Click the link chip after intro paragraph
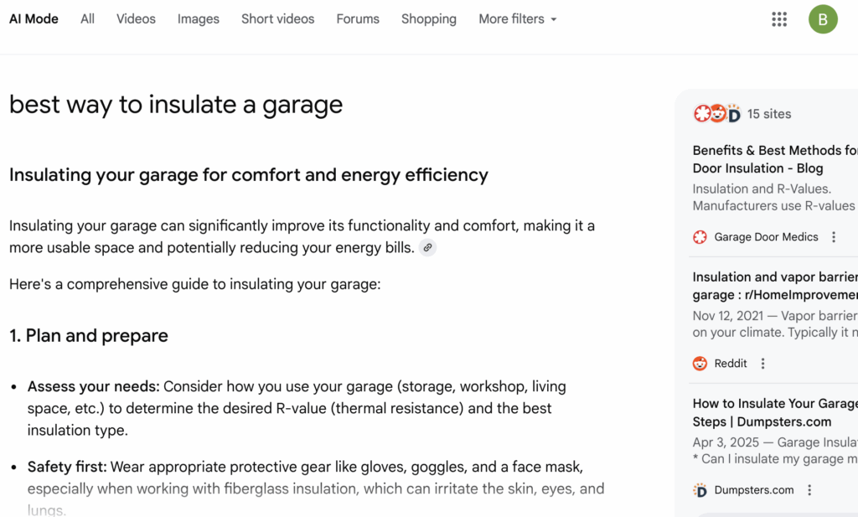 coord(427,247)
